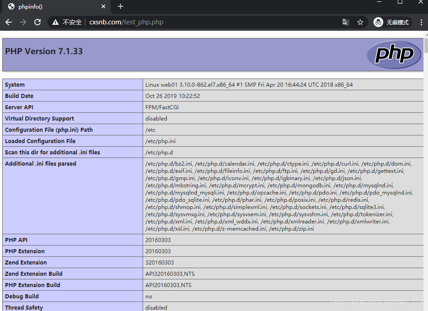Click the Build Date label

point(19,96)
